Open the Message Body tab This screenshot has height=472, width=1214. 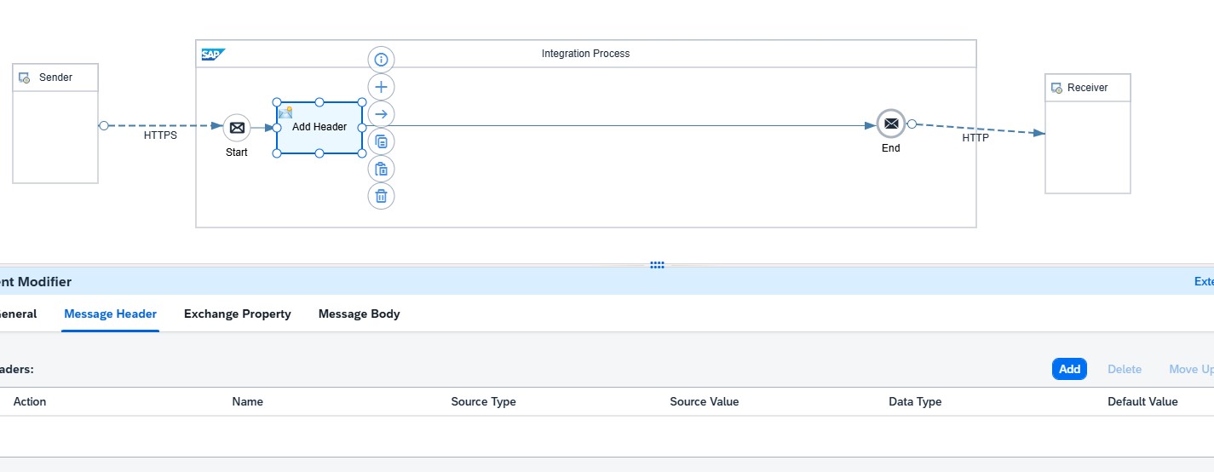(359, 314)
